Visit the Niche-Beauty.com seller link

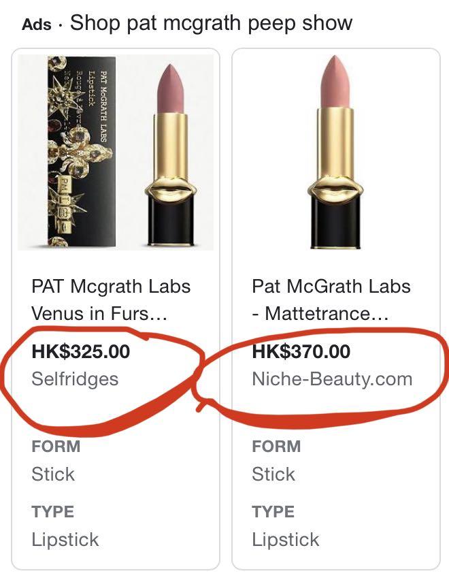point(332,379)
